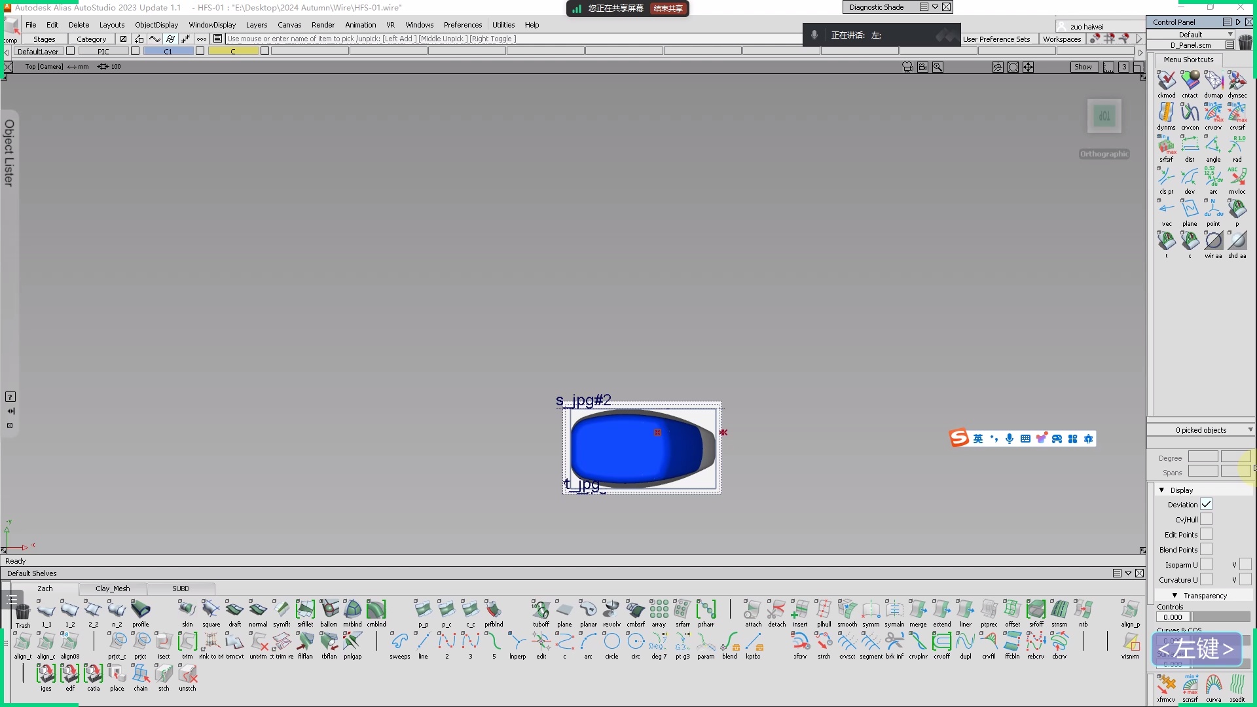The width and height of the screenshot is (1257, 707).
Task: Open the attach tool on shelf
Action: [753, 610]
